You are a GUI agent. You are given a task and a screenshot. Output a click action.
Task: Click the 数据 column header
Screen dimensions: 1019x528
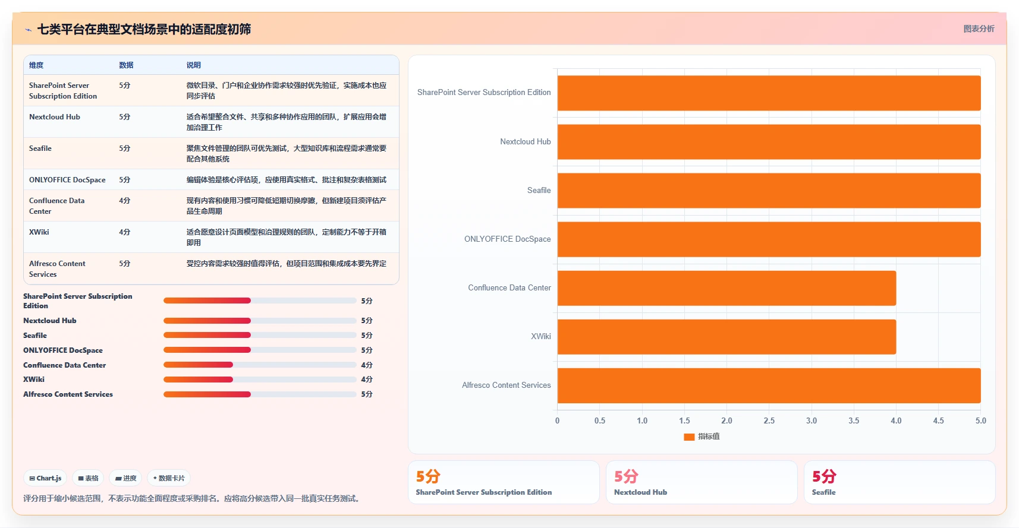point(126,65)
